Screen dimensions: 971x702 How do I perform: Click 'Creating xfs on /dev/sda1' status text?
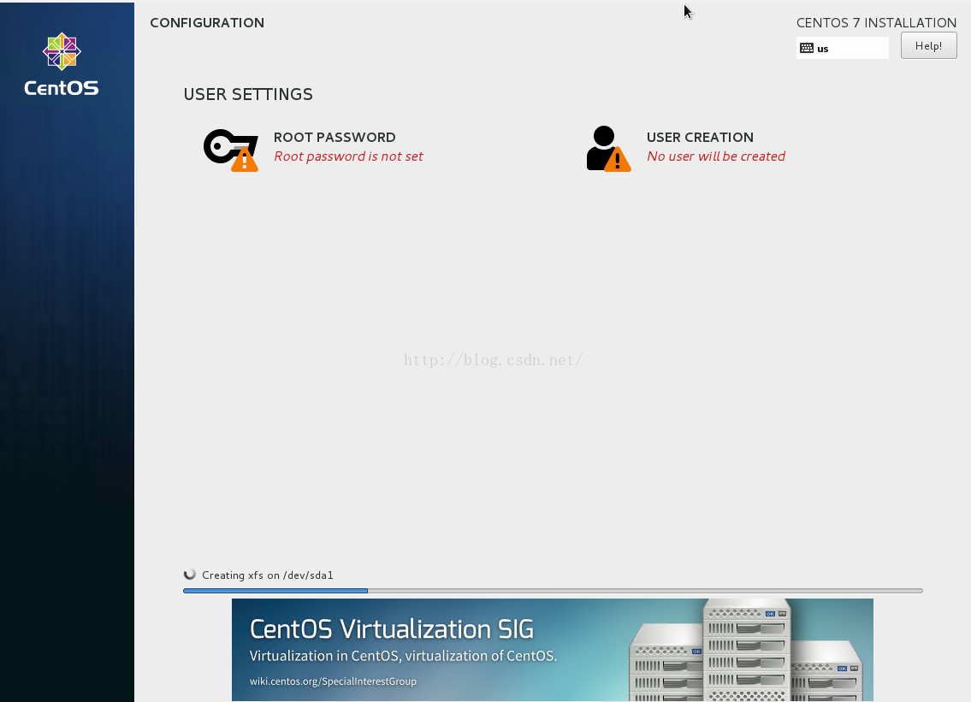pos(268,575)
